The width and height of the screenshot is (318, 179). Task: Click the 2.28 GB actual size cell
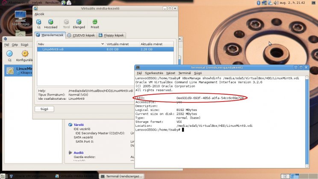click(x=147, y=49)
